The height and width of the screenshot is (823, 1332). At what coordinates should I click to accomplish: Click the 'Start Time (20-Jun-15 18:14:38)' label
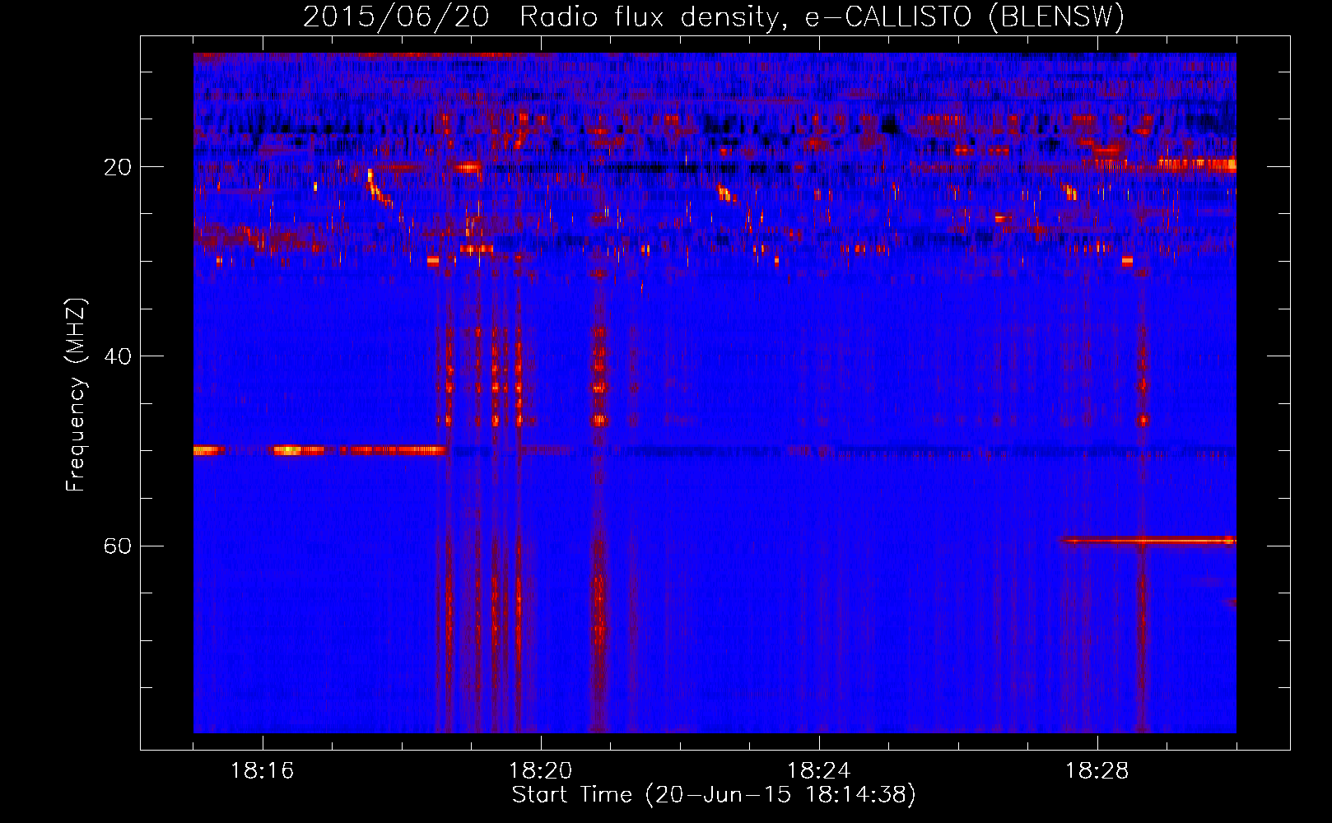[x=714, y=795]
